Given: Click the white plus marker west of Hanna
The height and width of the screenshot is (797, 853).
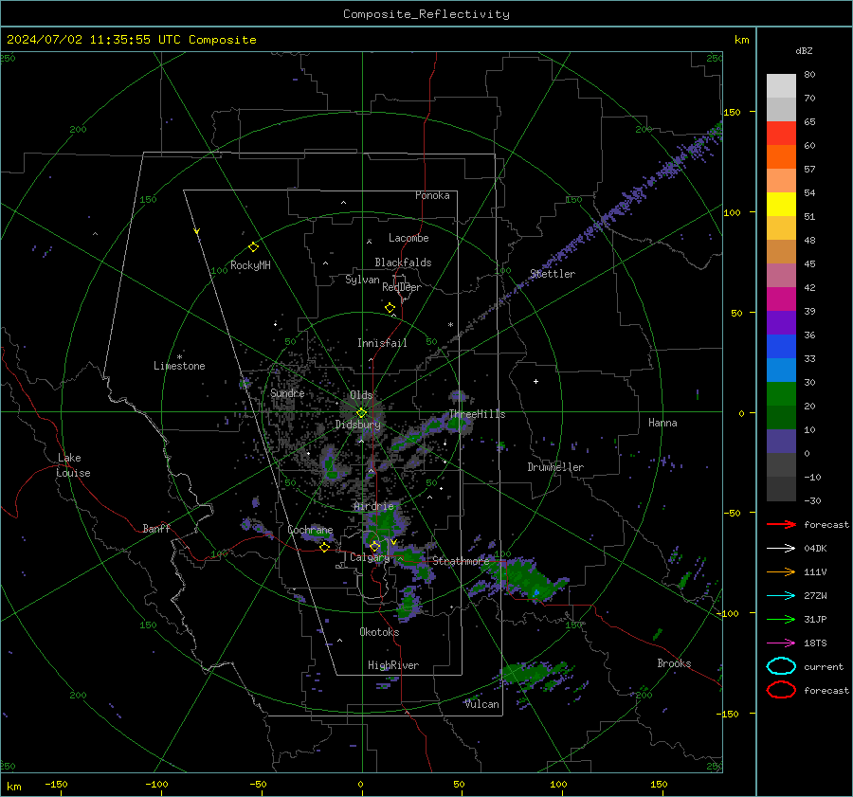Looking at the screenshot, I should 535,381.
